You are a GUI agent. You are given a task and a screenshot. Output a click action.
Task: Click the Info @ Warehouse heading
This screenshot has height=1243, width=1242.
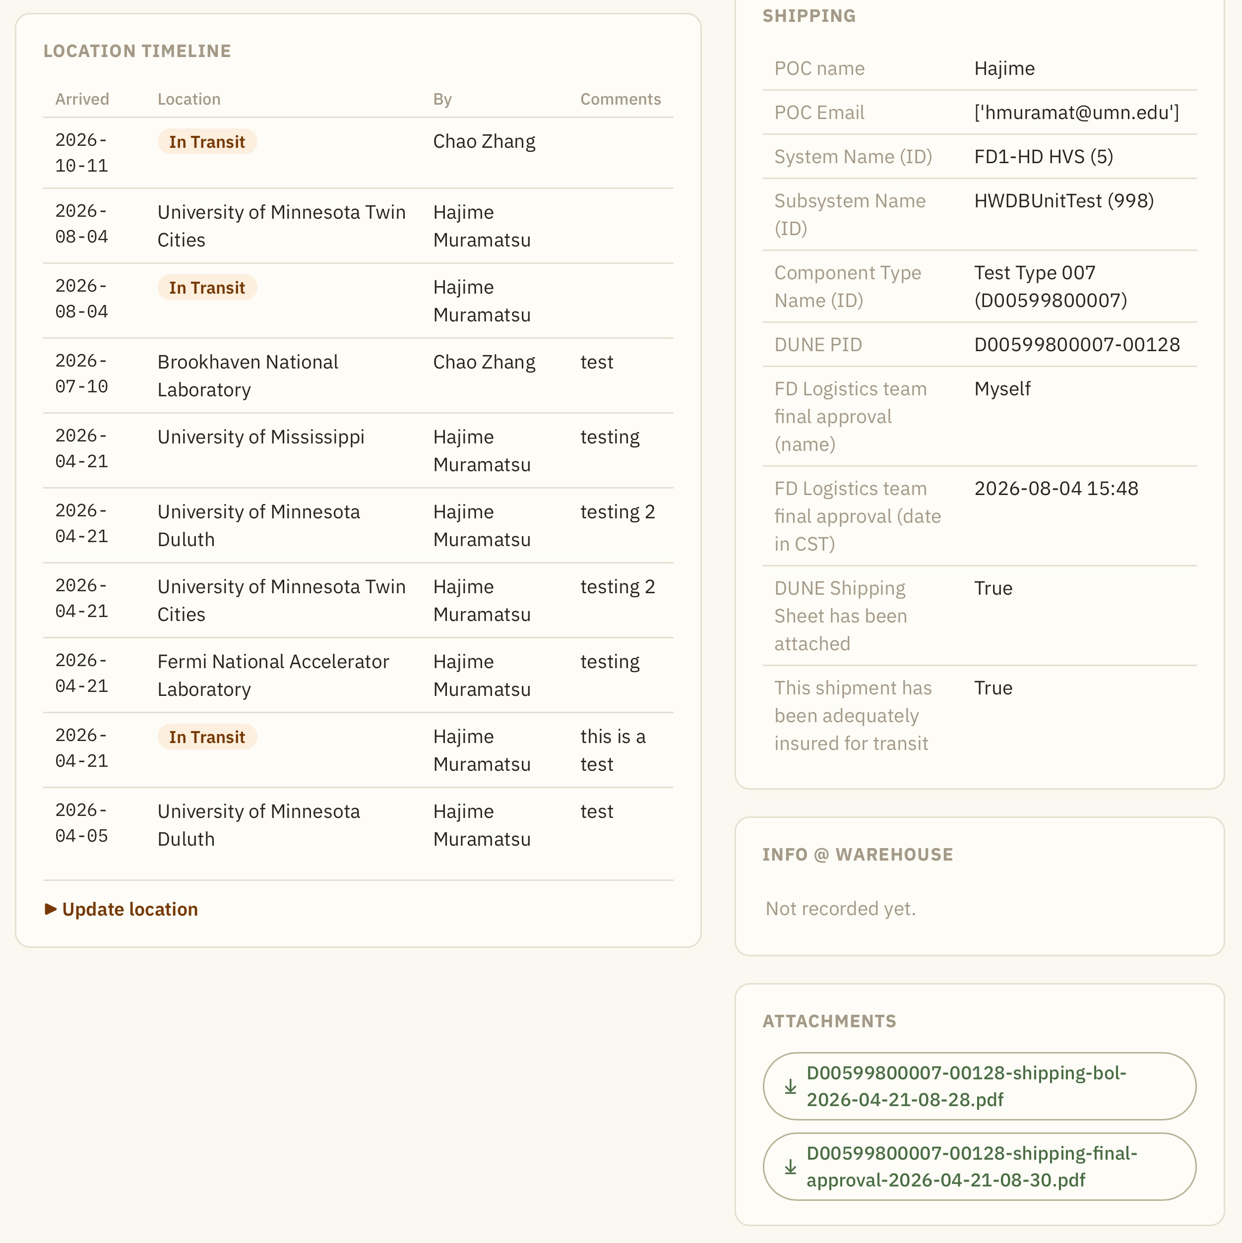tap(858, 855)
